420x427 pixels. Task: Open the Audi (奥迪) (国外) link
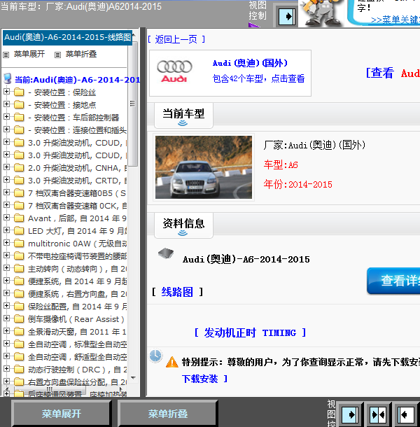[x=250, y=63]
